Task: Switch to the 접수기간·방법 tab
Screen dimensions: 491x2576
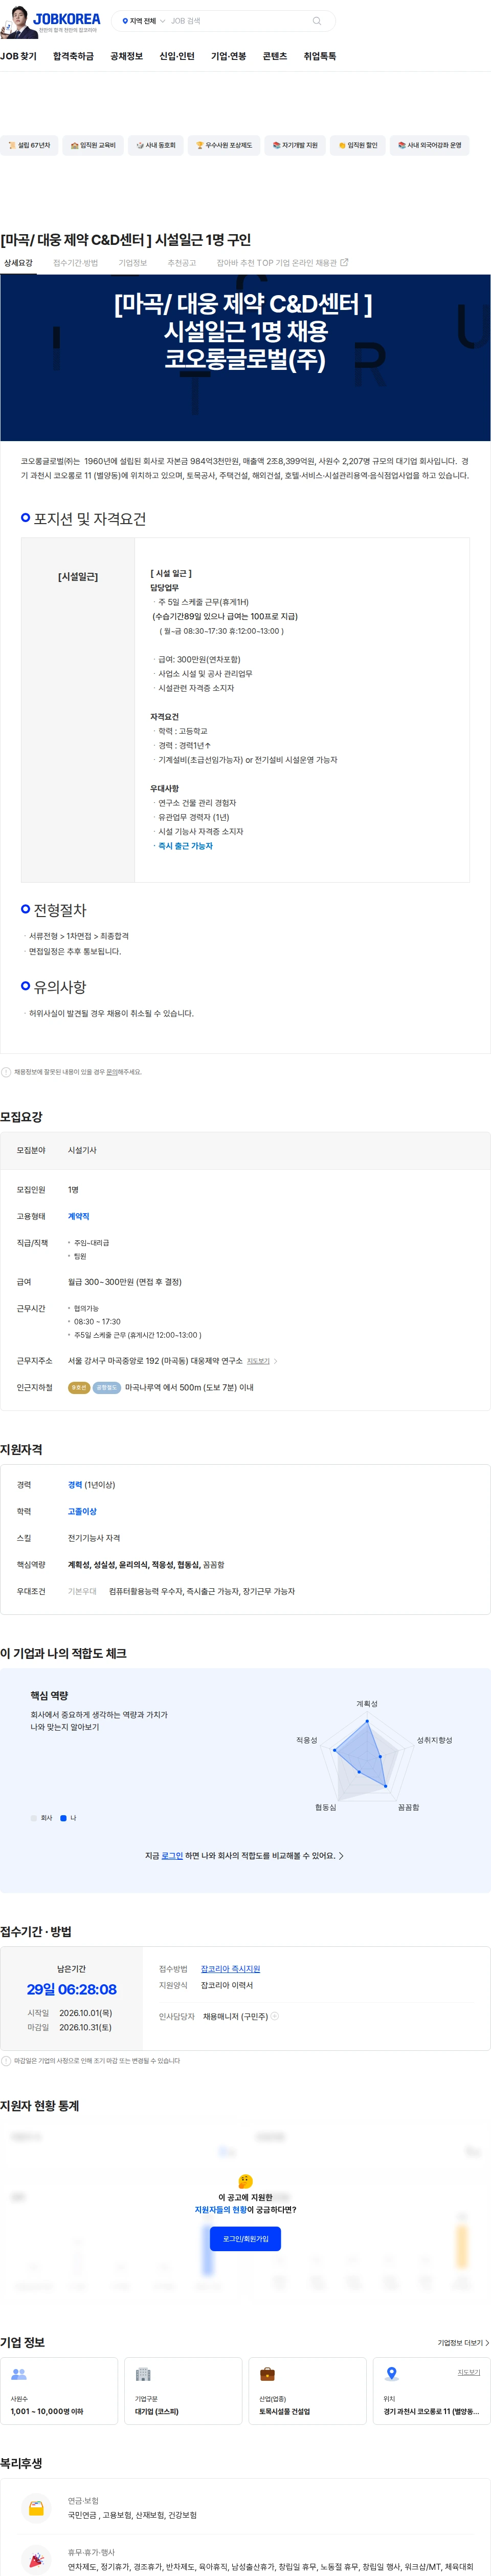Action: point(76,263)
